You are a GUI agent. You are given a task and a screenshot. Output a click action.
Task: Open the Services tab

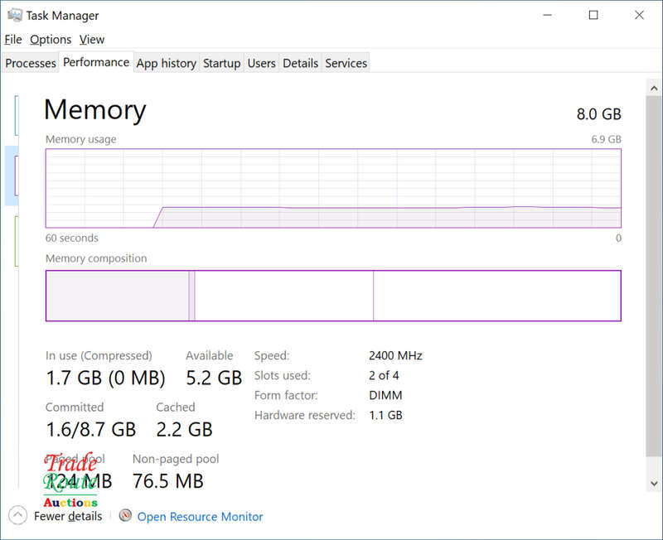pyautogui.click(x=346, y=63)
